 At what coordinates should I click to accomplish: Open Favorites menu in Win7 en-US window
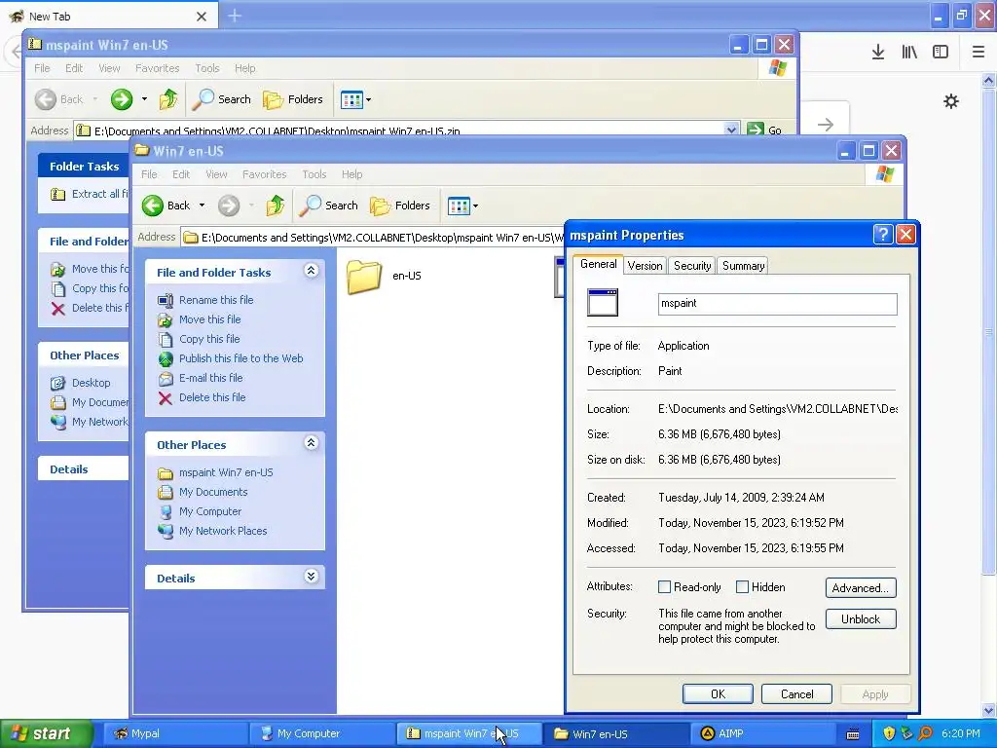click(265, 174)
